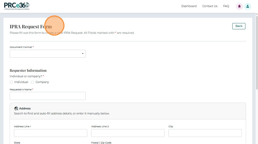Select the Individual radio button
This screenshot has height=144, width=258.
pyautogui.click(x=11, y=82)
